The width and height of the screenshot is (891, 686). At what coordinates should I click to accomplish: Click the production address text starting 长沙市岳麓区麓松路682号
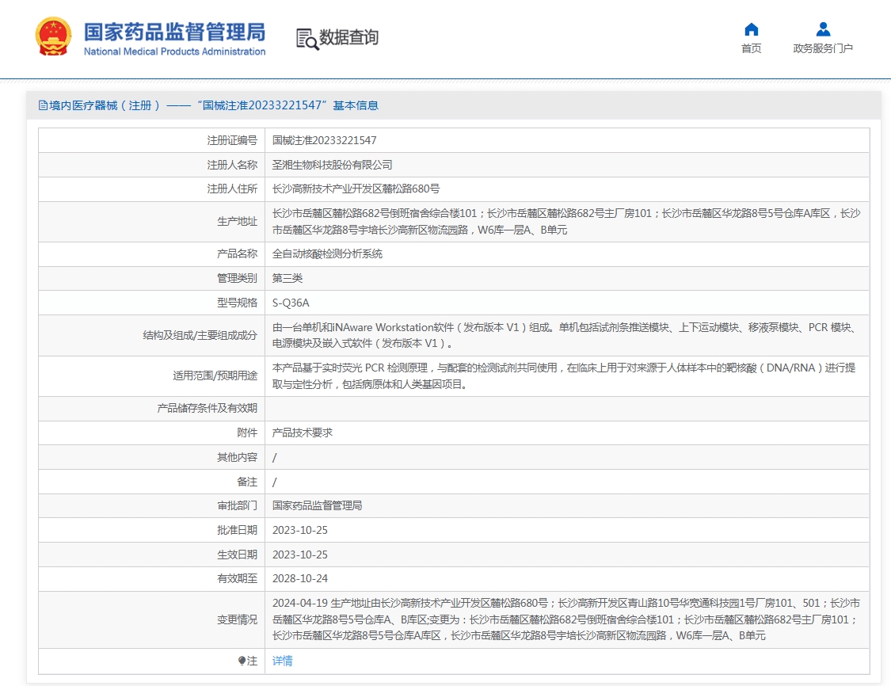pos(566,222)
